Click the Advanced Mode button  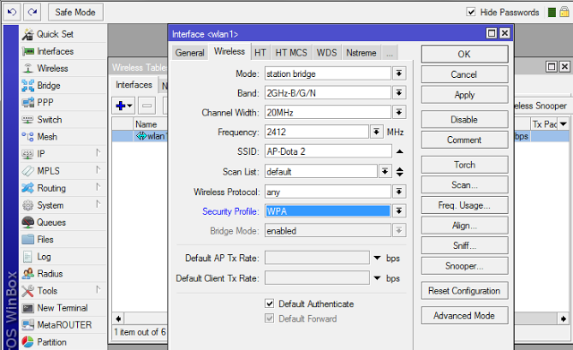tap(464, 315)
